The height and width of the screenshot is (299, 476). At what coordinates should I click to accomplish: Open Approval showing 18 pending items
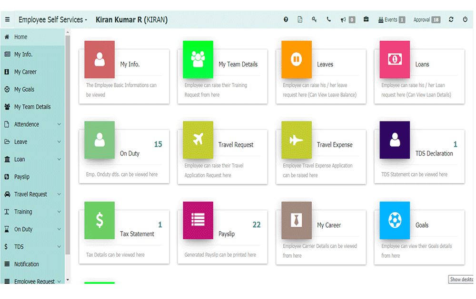coord(426,19)
